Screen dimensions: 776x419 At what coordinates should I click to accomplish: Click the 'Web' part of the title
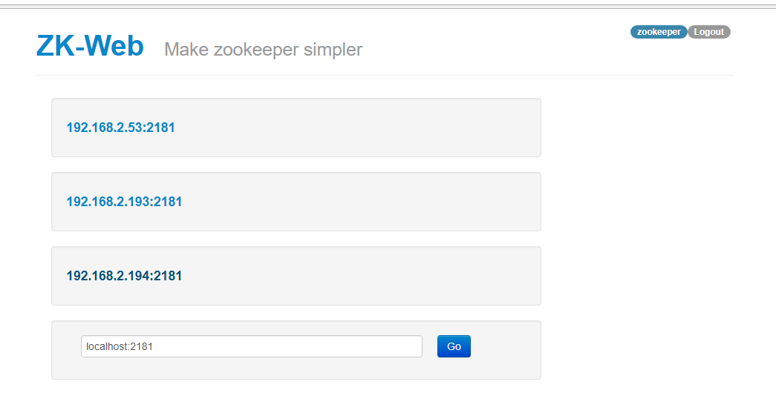click(x=114, y=46)
